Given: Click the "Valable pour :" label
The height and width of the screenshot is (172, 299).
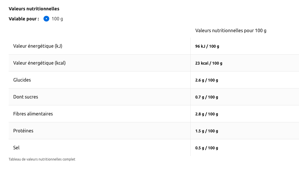Looking at the screenshot, I should point(24,19).
